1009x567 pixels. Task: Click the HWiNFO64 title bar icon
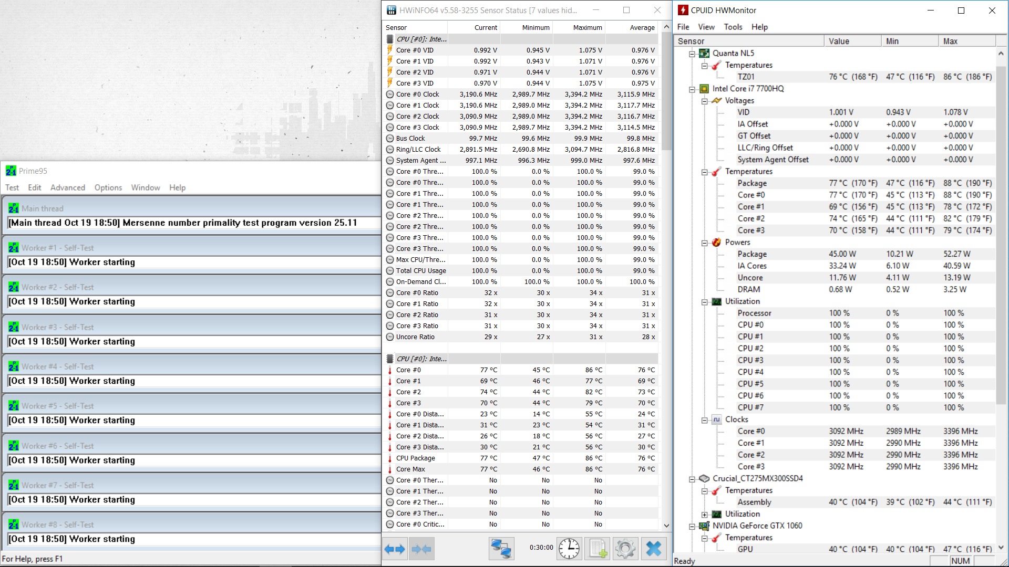[x=392, y=10]
